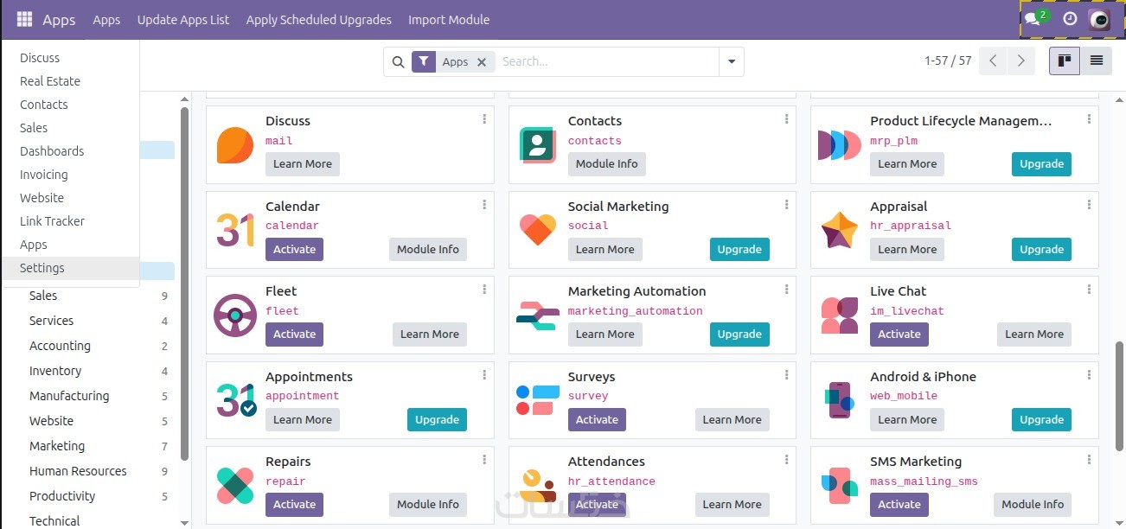1126x529 pixels.
Task: Click the 1-57 / 57 pager counter
Action: click(948, 61)
